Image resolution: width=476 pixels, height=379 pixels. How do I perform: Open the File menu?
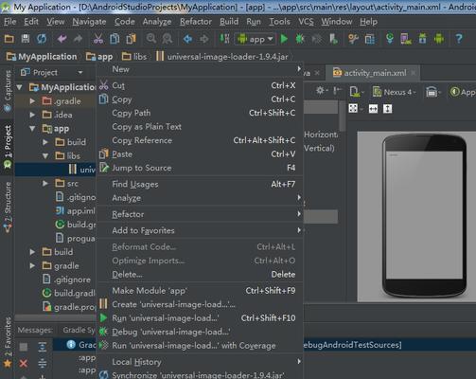[x=10, y=22]
